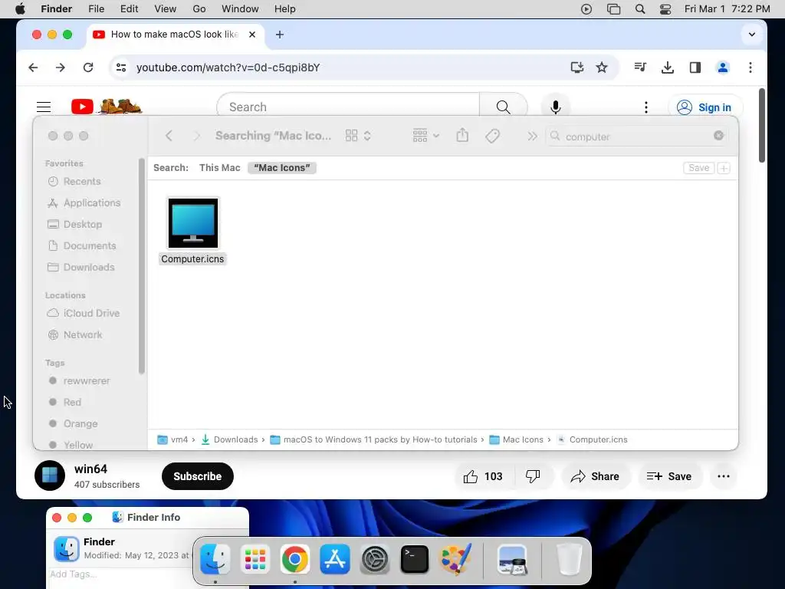Bookmark this page with the star icon

click(602, 67)
